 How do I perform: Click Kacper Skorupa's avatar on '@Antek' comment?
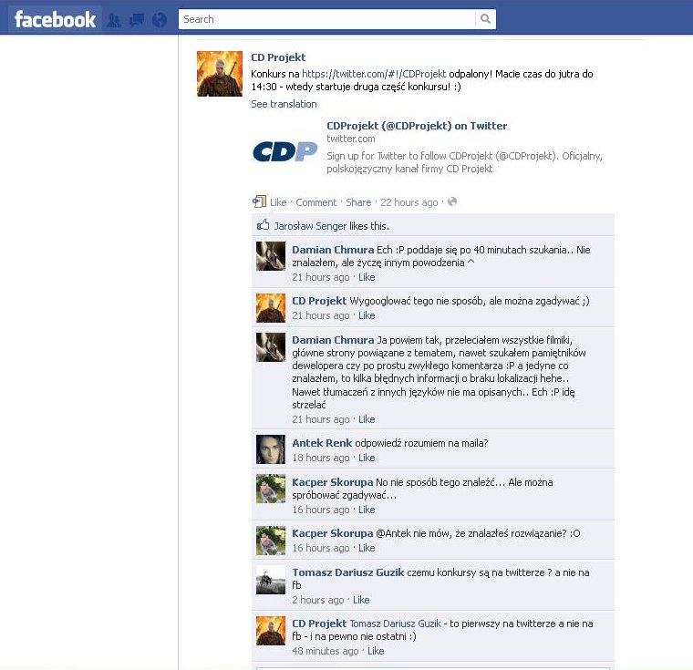[271, 541]
